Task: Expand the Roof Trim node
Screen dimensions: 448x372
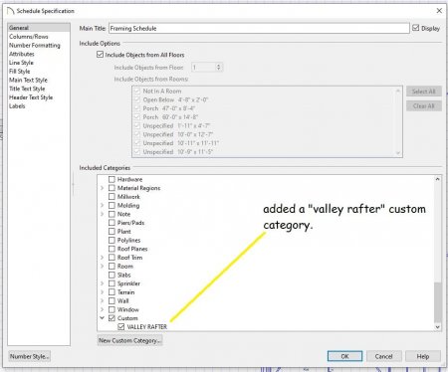Action: point(103,258)
